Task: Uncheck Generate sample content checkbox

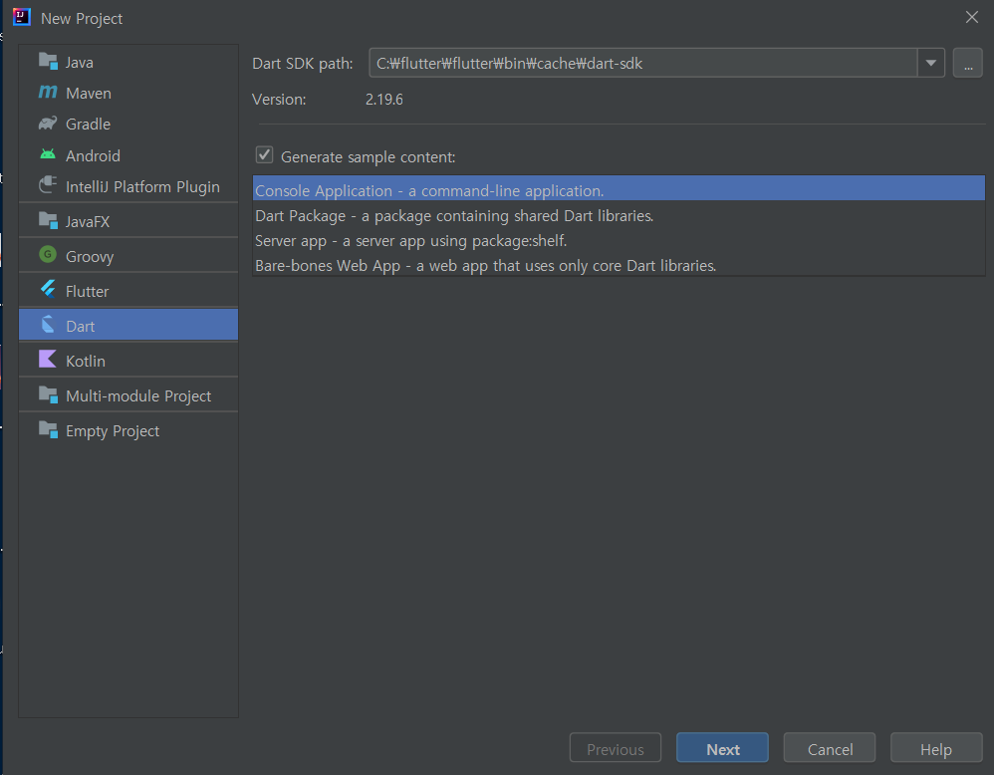Action: 264,155
